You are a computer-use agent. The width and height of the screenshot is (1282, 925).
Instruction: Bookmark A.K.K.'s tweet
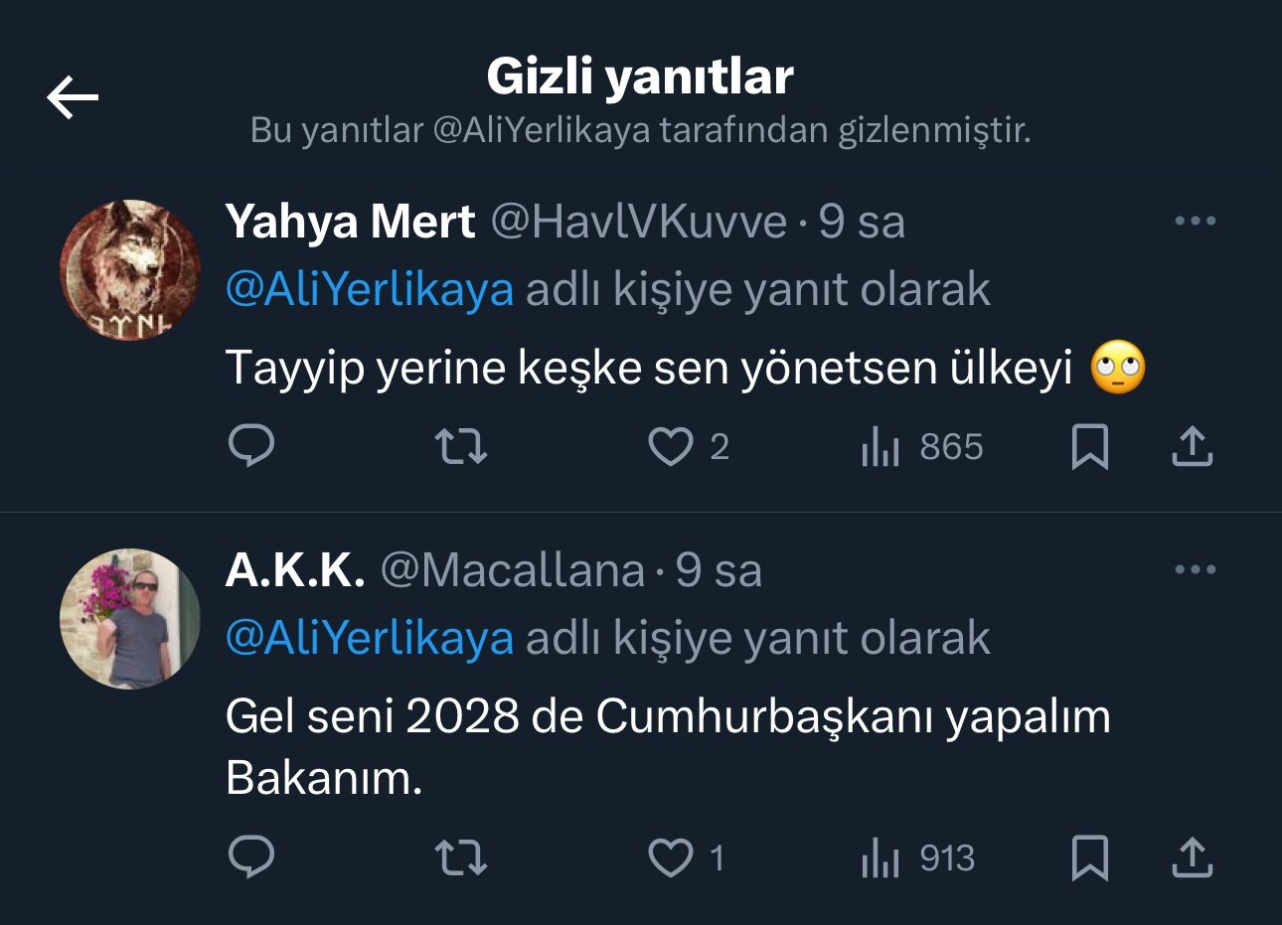1089,857
